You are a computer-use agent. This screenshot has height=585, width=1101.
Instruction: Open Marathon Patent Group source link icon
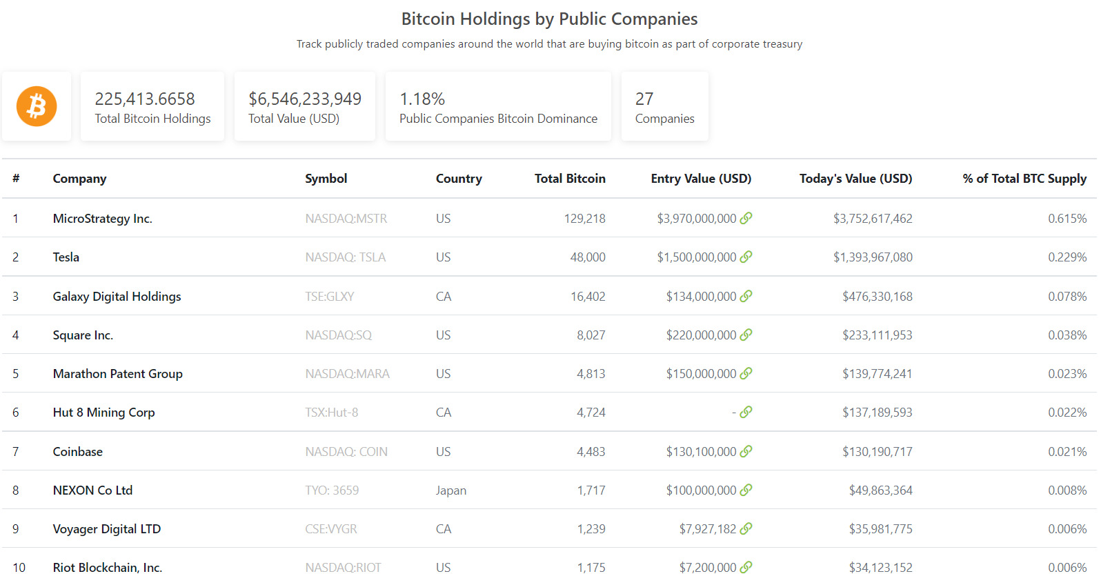tap(746, 373)
